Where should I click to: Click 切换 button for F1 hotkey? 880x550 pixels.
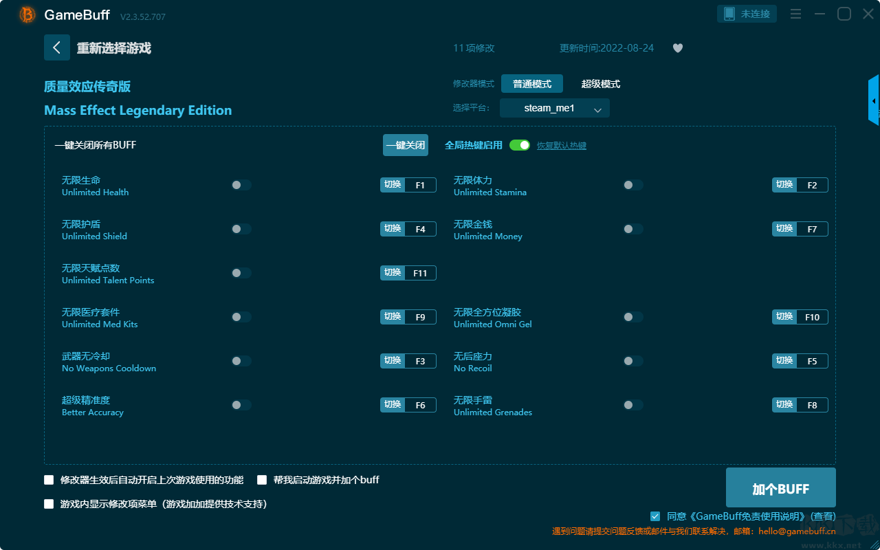coord(393,185)
